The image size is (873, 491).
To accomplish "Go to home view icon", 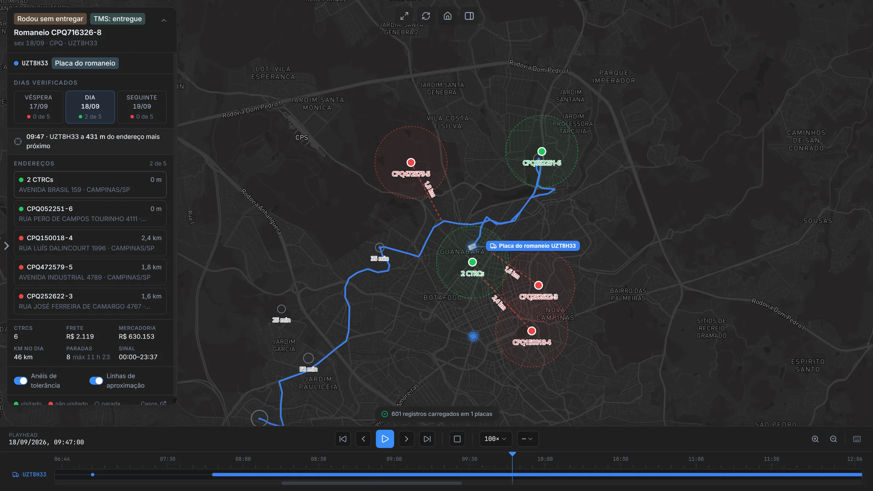I will (x=447, y=16).
